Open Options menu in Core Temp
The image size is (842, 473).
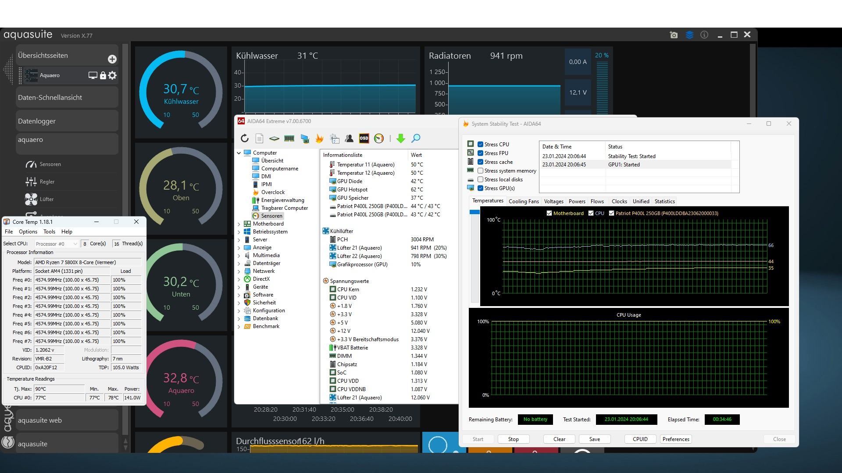click(28, 232)
